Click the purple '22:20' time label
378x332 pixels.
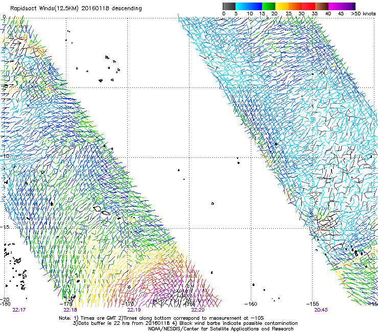(198, 310)
